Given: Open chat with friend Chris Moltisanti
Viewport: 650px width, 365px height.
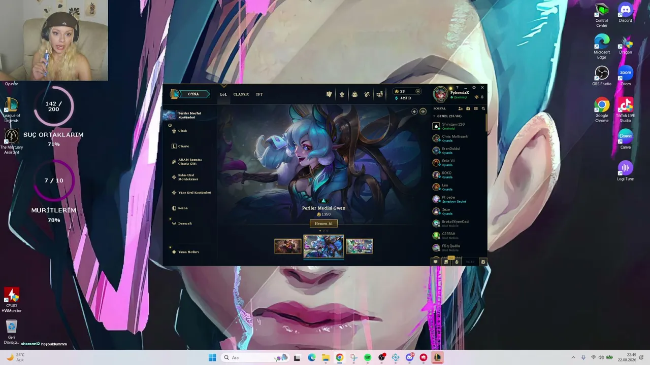Looking at the screenshot, I should coord(459,138).
